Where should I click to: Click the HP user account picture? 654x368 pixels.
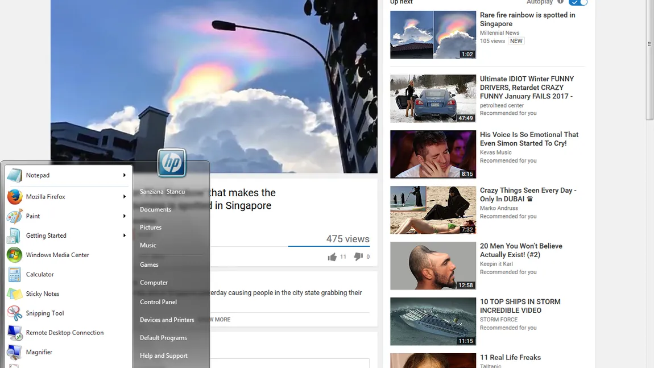[x=171, y=163]
